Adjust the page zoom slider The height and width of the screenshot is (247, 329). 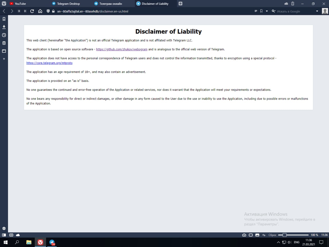click(293, 235)
